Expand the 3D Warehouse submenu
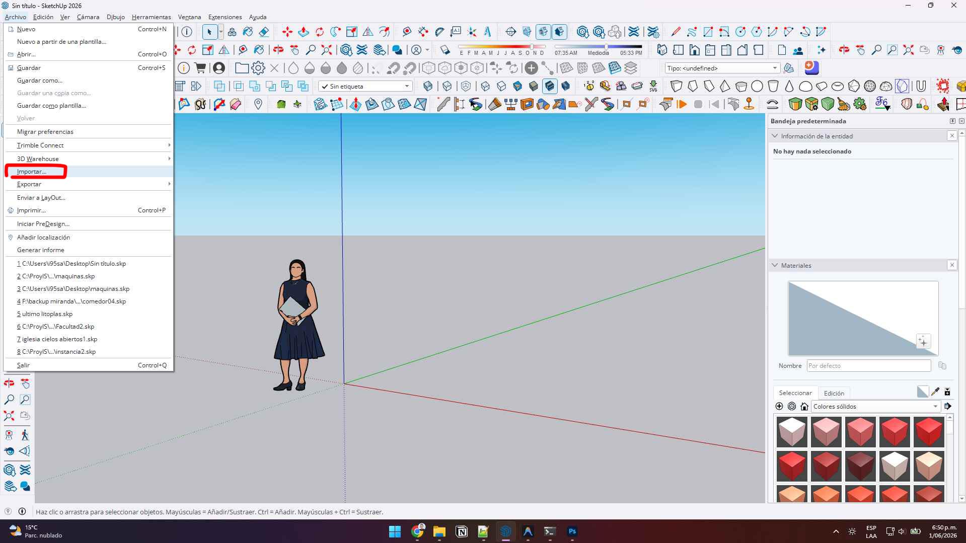966x543 pixels. [89, 159]
